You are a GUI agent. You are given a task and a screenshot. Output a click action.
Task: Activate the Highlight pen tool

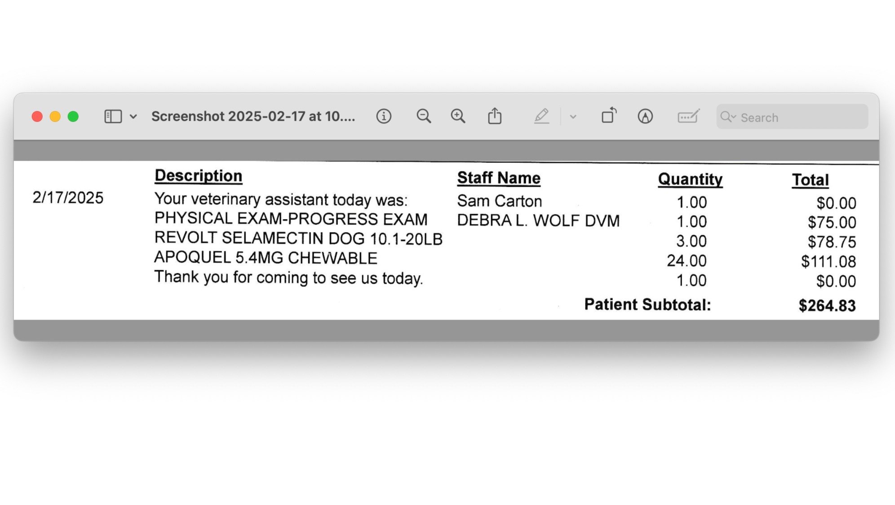pyautogui.click(x=541, y=116)
